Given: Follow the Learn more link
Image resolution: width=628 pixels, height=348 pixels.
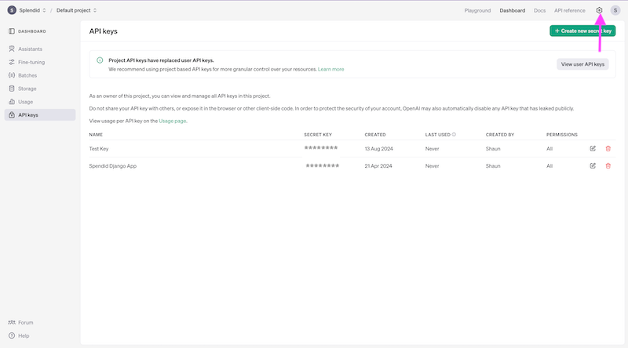Looking at the screenshot, I should click(x=330, y=69).
